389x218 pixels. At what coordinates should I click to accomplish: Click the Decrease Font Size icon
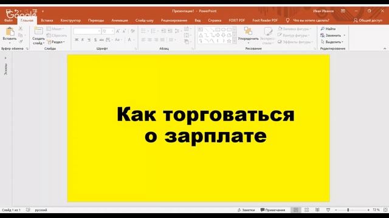124,31
